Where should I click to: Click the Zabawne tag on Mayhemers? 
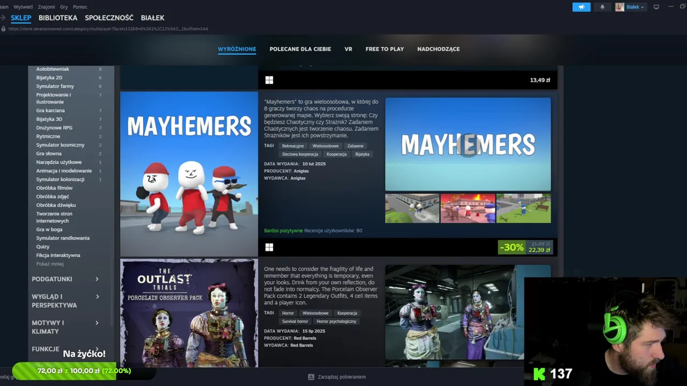[355, 146]
